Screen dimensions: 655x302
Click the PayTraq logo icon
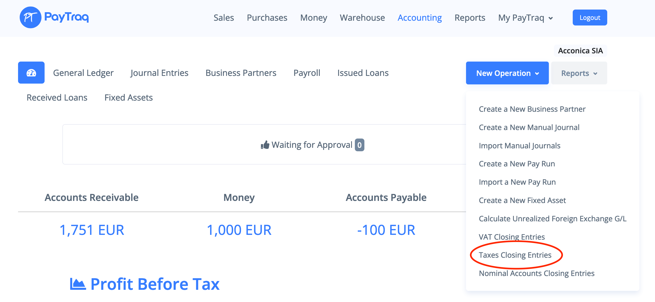pyautogui.click(x=31, y=18)
